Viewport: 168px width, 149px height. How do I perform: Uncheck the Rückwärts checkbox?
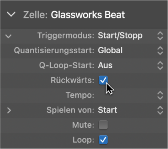(103, 80)
